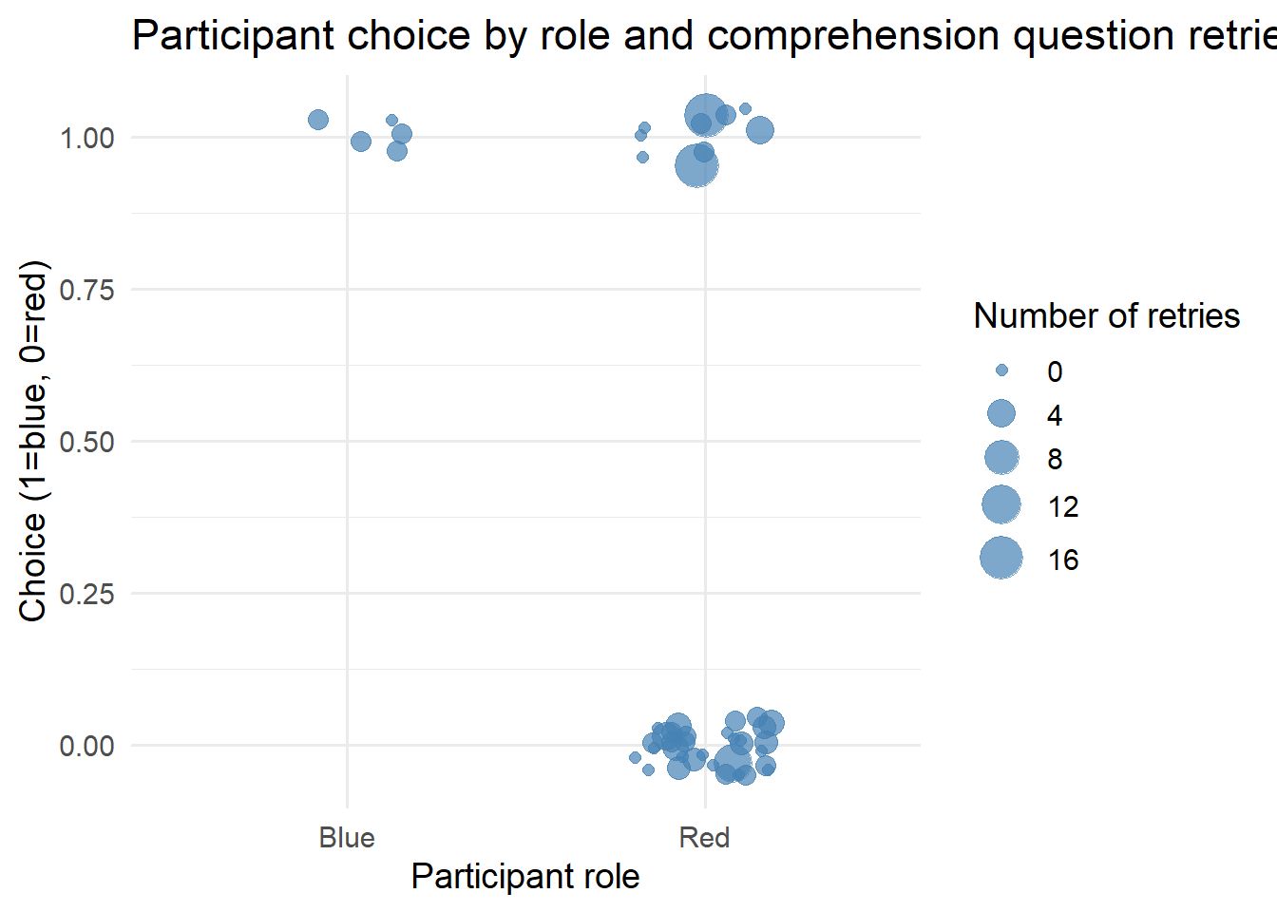Click the legend circle for 4 retries
1277x912 pixels.
[1001, 413]
